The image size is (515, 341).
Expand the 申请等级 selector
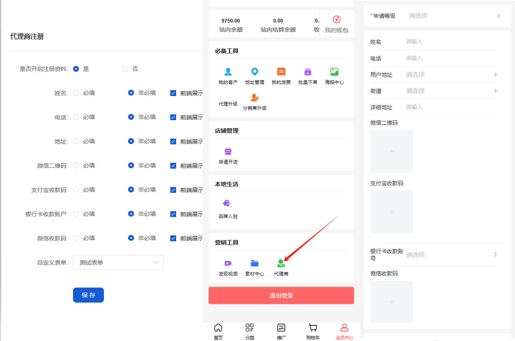pyautogui.click(x=453, y=16)
